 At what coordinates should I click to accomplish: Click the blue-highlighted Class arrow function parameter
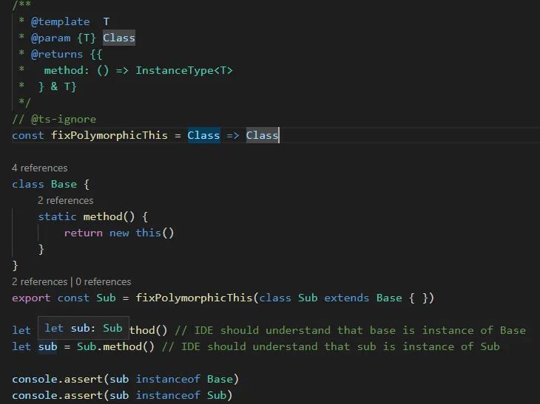coord(203,135)
